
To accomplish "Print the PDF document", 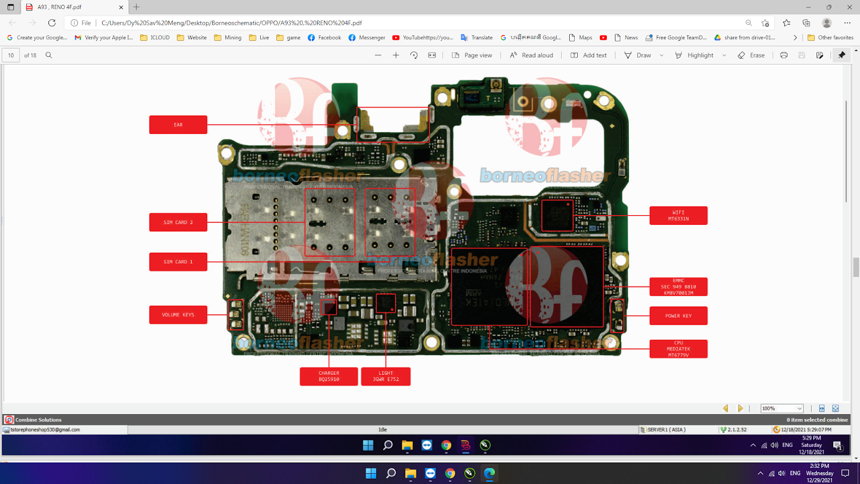I will pos(784,55).
